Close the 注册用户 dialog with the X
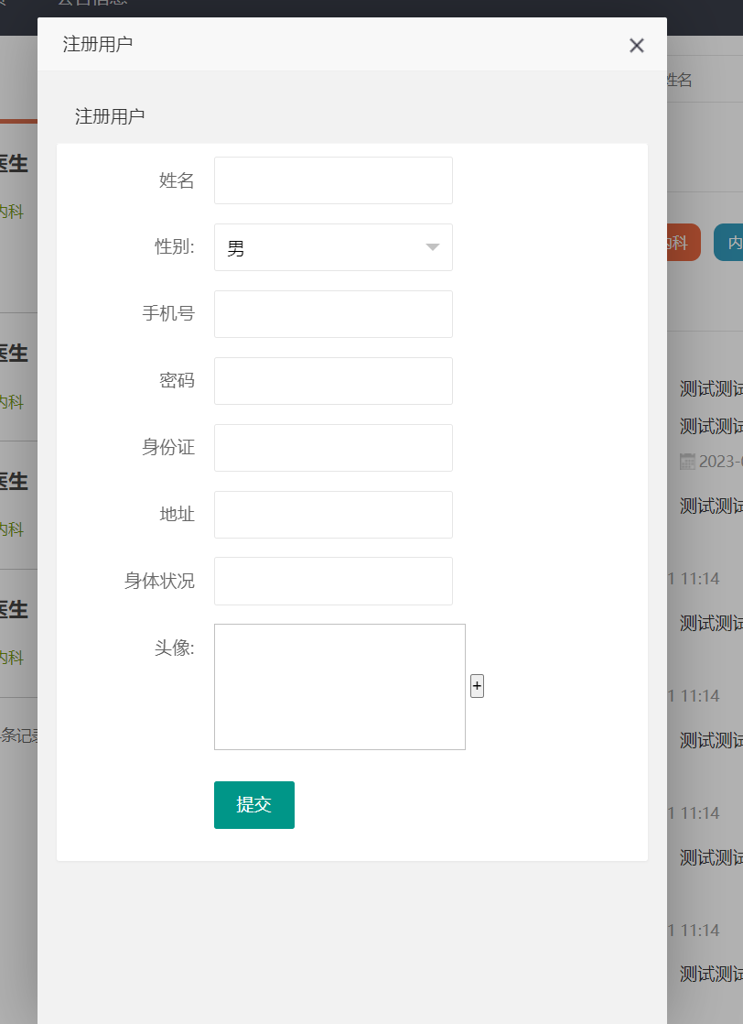Screen dimensions: 743x1024 click(636, 45)
